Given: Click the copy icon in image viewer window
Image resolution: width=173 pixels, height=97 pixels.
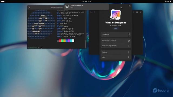Looking at the screenshot, I should tap(91, 12).
